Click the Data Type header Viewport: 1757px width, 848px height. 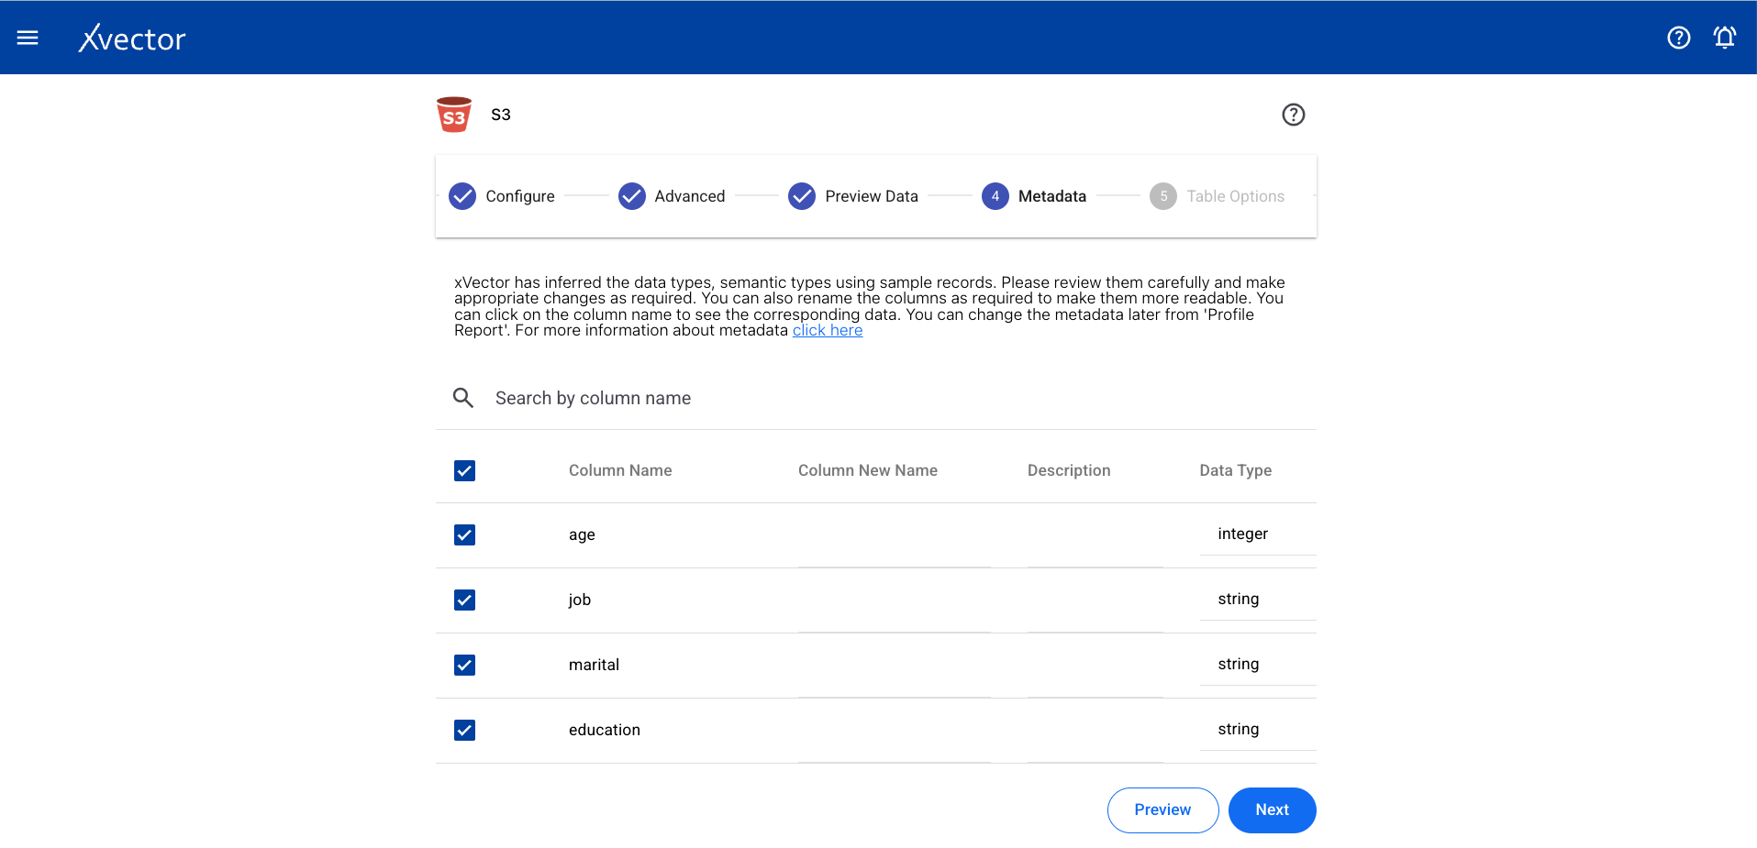[1235, 470]
